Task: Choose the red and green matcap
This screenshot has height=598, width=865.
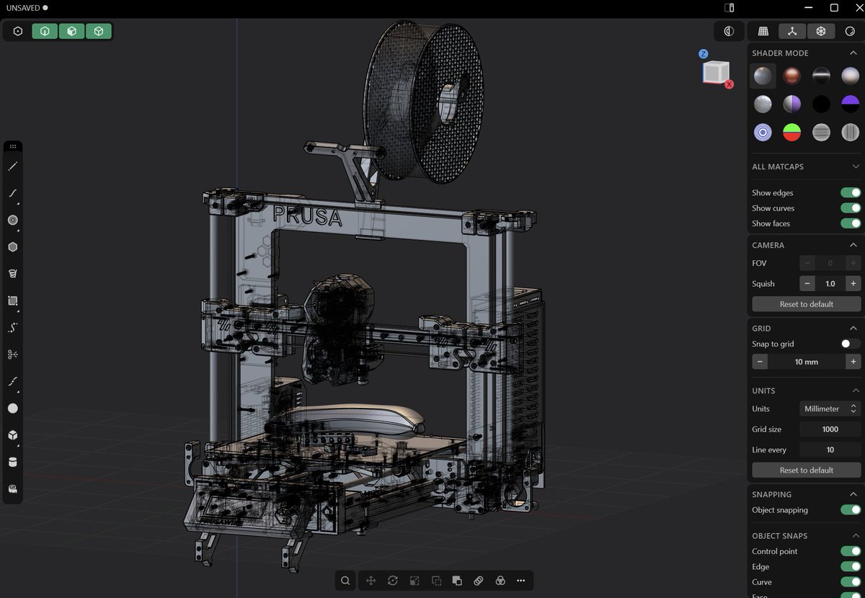Action: tap(792, 133)
